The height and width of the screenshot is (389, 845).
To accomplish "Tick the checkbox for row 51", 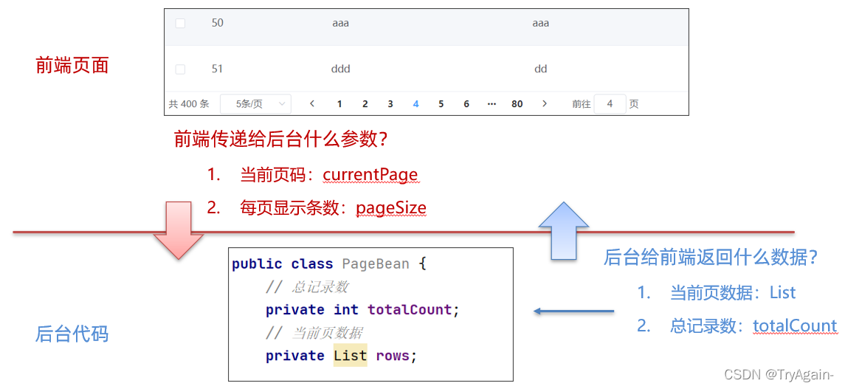I will [181, 69].
